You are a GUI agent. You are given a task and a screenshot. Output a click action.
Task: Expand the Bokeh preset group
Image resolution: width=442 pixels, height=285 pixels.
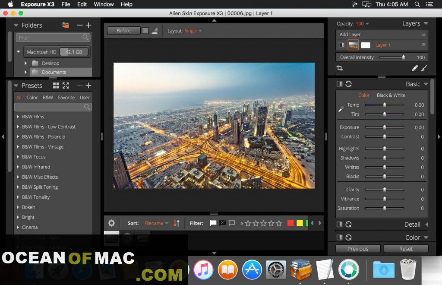(x=17, y=207)
